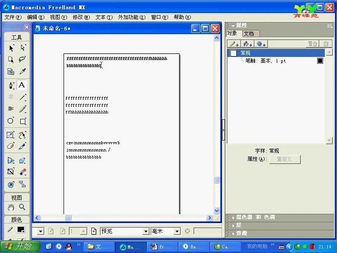
Task: Open the properties panel options menu icon
Action: pyautogui.click(x=330, y=26)
